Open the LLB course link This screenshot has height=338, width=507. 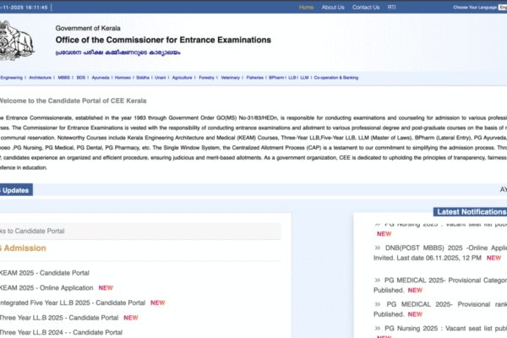(x=292, y=78)
